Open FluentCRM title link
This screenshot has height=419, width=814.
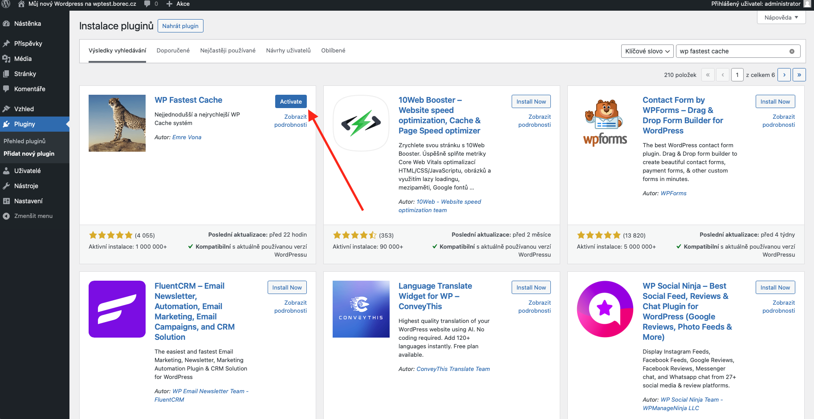[x=195, y=311]
